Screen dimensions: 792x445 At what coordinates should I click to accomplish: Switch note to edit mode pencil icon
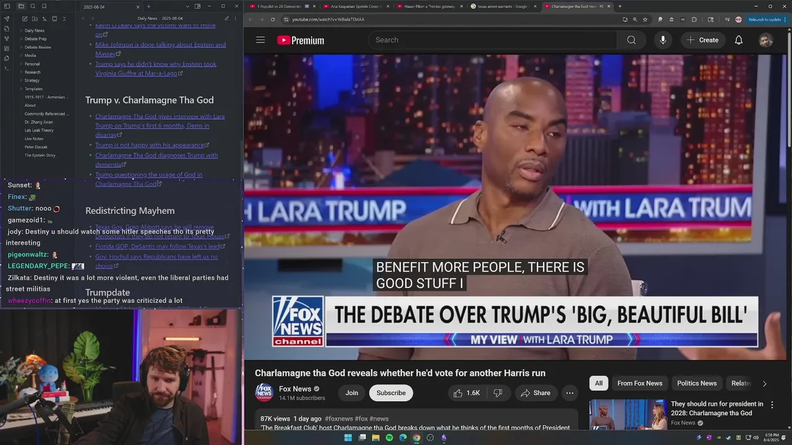pyautogui.click(x=226, y=19)
